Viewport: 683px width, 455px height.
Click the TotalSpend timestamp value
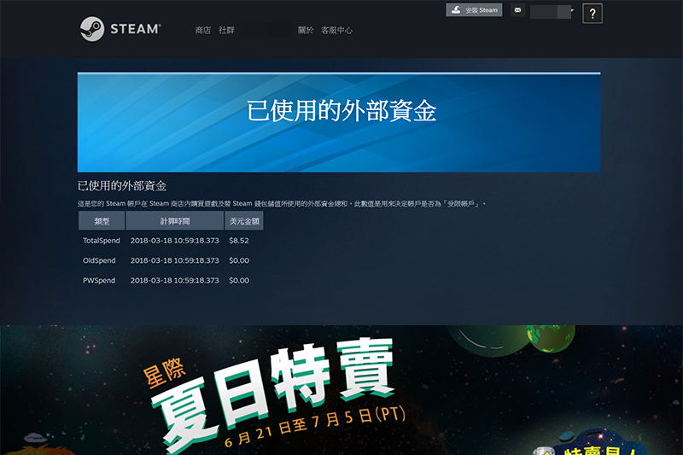point(175,241)
